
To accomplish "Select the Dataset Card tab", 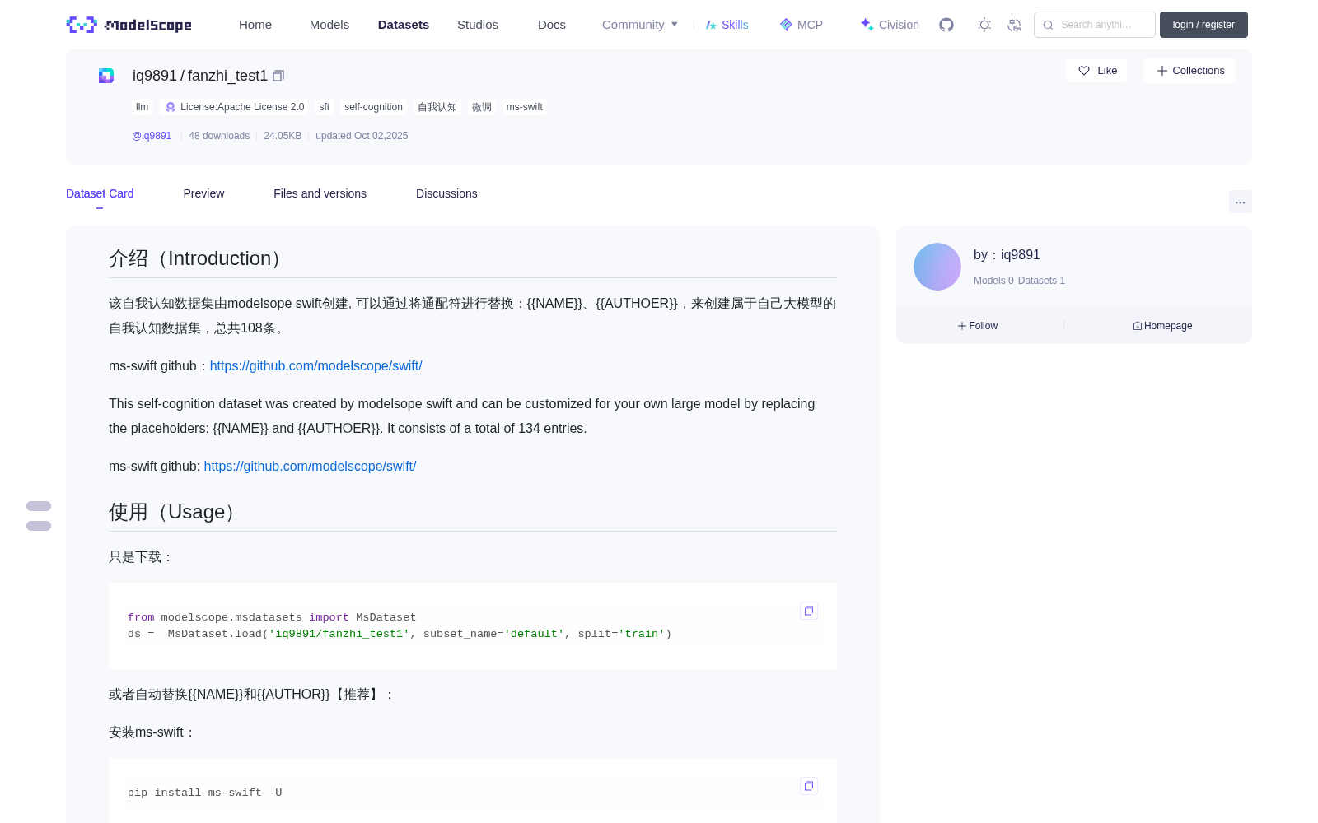I will (x=100, y=193).
